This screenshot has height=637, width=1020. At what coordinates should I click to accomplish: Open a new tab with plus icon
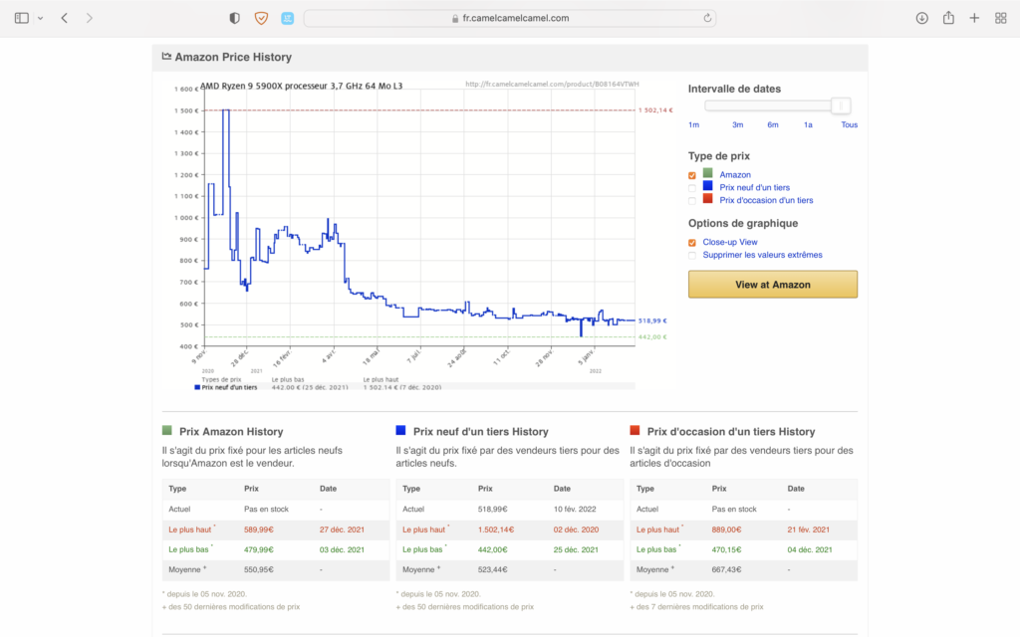[x=974, y=18]
